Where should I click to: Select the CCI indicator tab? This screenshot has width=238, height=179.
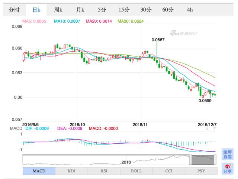coord(168,171)
